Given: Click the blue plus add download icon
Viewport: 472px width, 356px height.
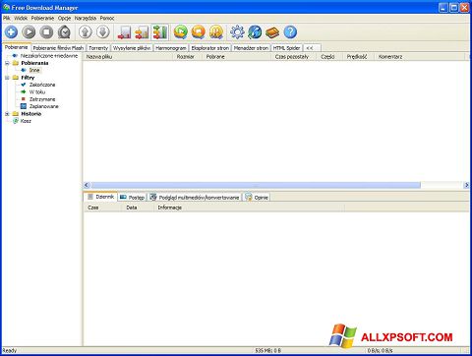Looking at the screenshot, I should [11, 32].
